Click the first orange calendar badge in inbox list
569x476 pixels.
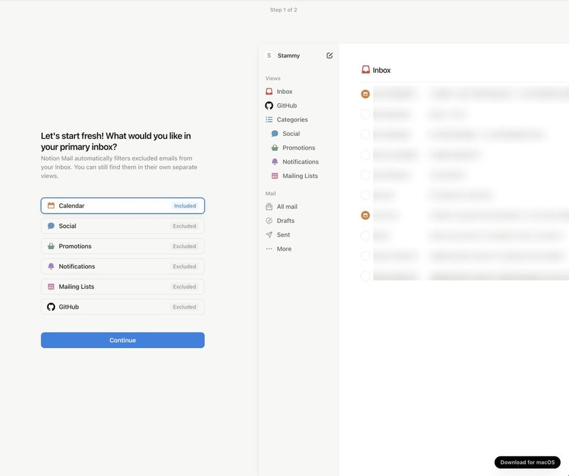coord(365,94)
